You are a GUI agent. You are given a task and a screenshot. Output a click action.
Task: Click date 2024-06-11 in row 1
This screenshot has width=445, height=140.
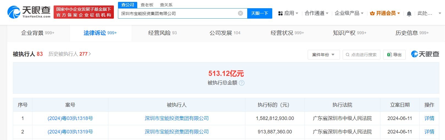pyautogui.click(x=400, y=118)
